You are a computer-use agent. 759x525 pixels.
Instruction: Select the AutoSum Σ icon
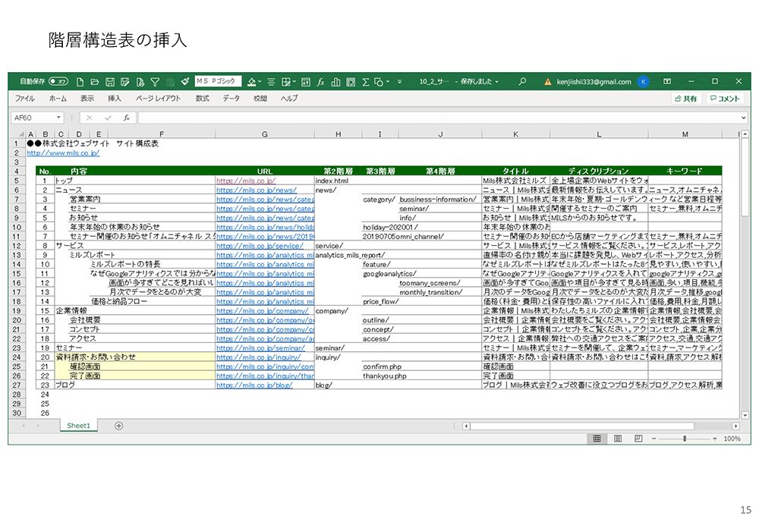(x=365, y=81)
